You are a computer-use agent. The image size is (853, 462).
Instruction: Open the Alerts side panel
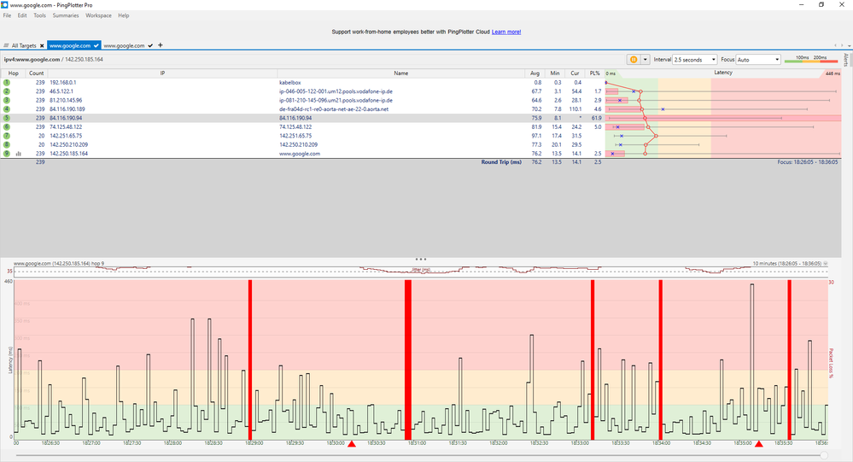pyautogui.click(x=846, y=60)
